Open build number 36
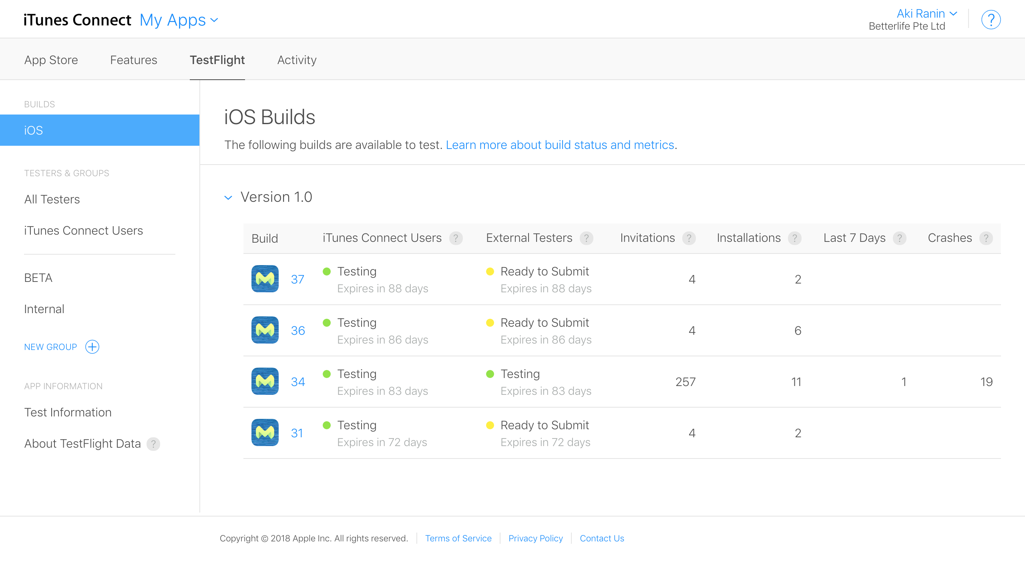Screen dimensions: 1025x563 point(298,330)
